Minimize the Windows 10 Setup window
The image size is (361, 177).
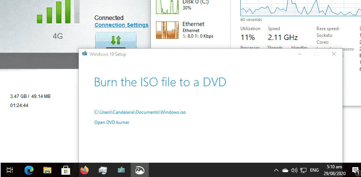click(x=299, y=54)
